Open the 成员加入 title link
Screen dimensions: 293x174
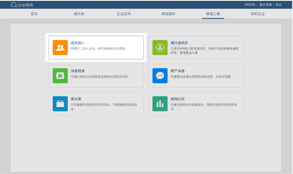coord(78,43)
